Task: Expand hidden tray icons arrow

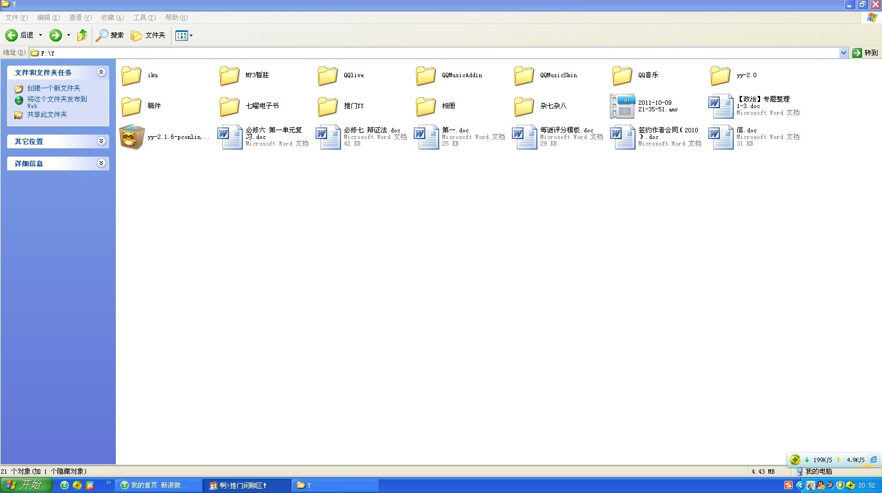Action: pos(800,485)
